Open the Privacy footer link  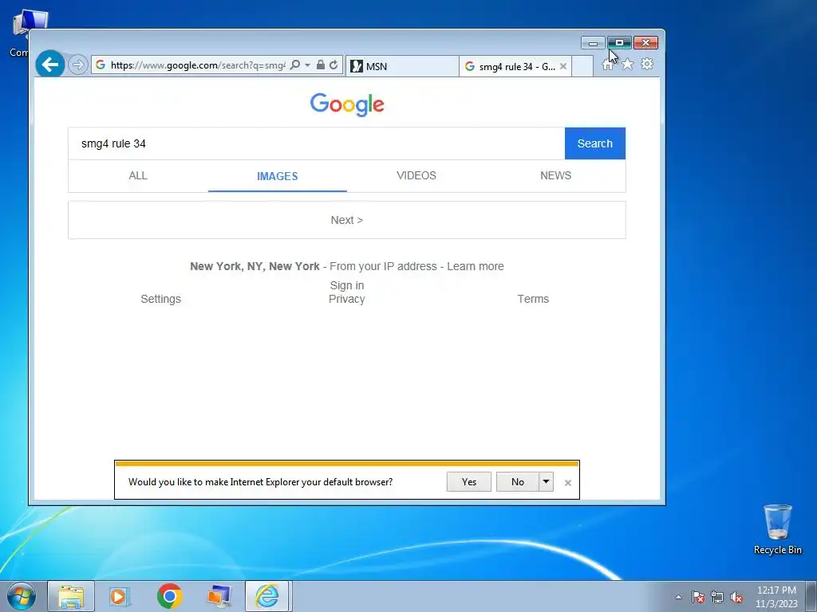tap(346, 300)
